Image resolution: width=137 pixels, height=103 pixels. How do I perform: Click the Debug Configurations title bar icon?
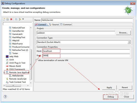3,3
